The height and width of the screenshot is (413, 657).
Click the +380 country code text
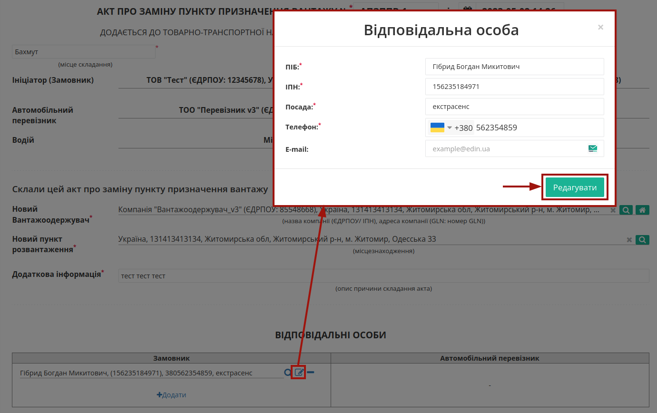pyautogui.click(x=464, y=128)
